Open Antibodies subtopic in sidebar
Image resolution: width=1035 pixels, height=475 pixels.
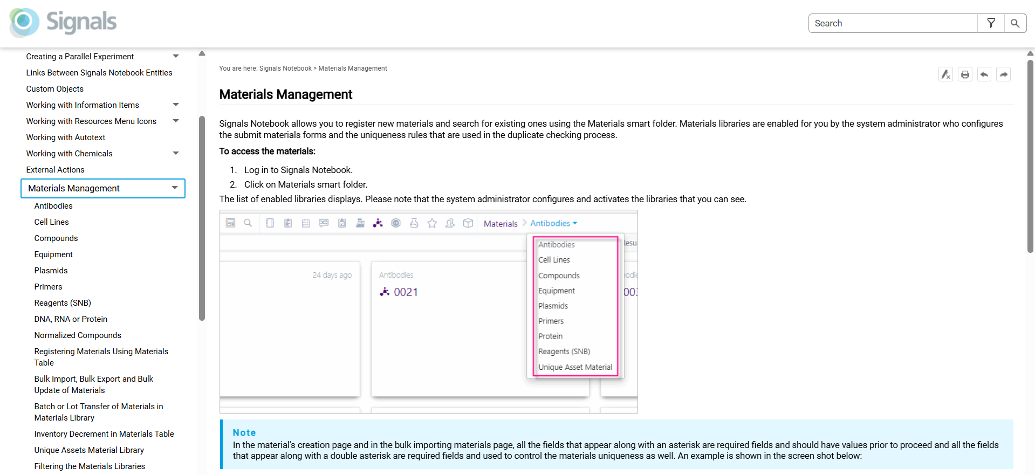coord(53,206)
